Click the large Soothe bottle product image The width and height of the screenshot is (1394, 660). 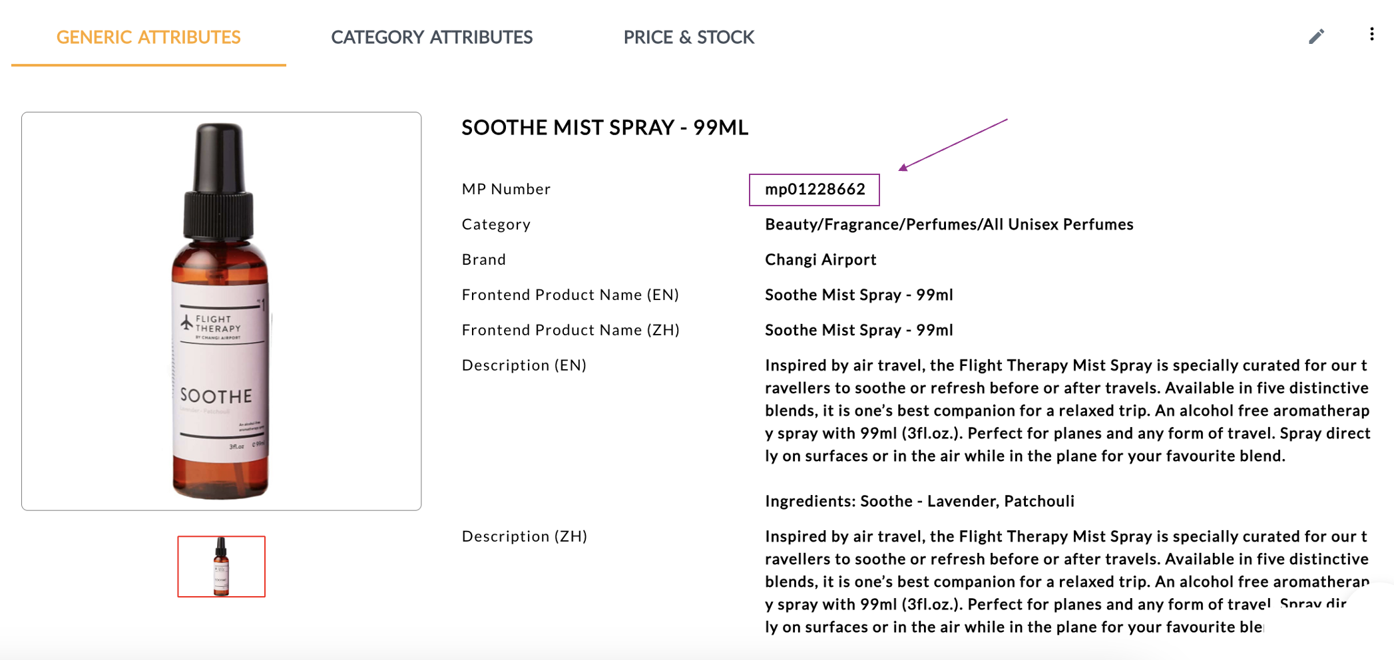[x=221, y=311]
